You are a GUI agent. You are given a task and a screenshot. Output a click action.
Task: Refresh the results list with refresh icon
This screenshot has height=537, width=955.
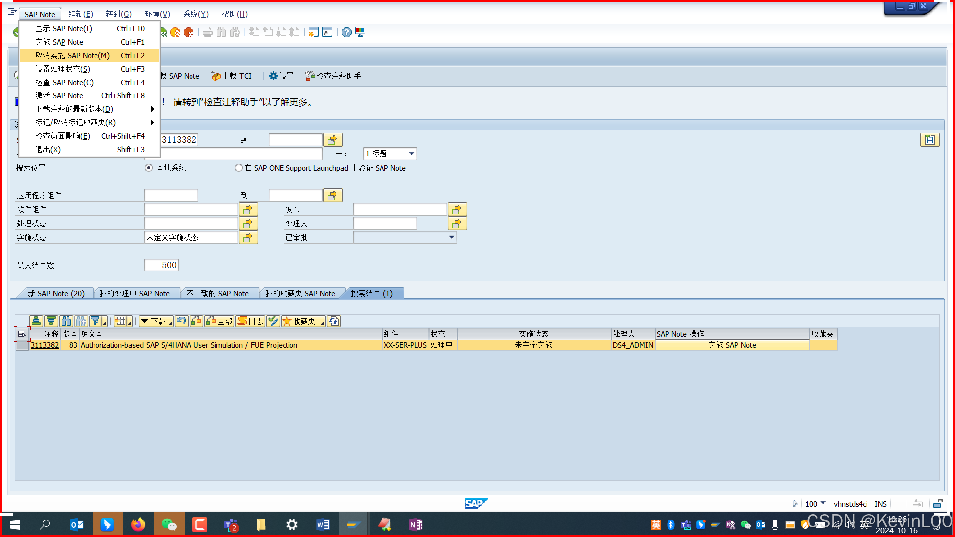334,321
